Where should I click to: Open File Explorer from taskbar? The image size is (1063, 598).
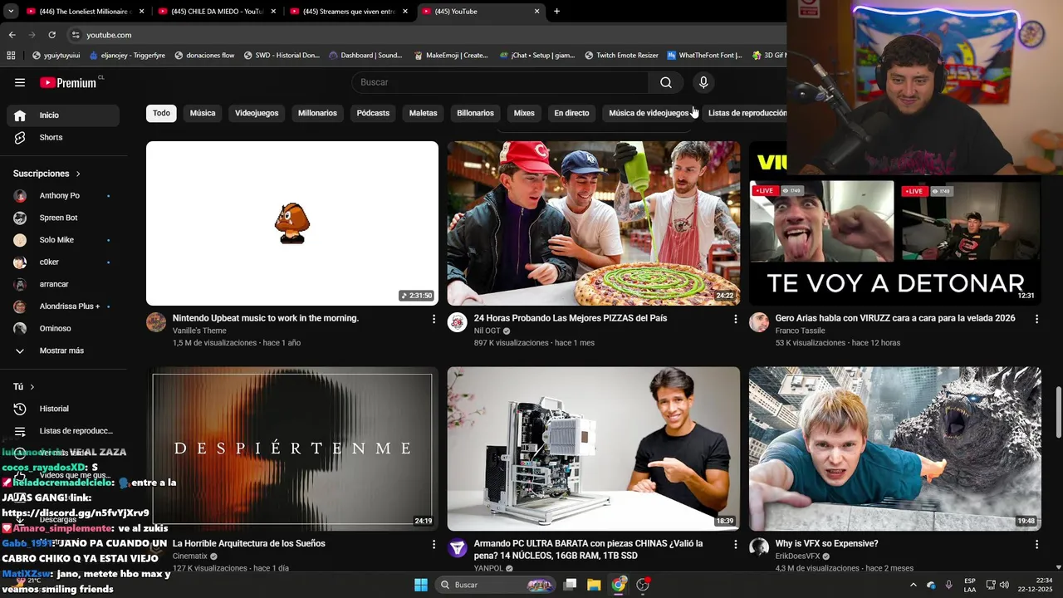[594, 585]
